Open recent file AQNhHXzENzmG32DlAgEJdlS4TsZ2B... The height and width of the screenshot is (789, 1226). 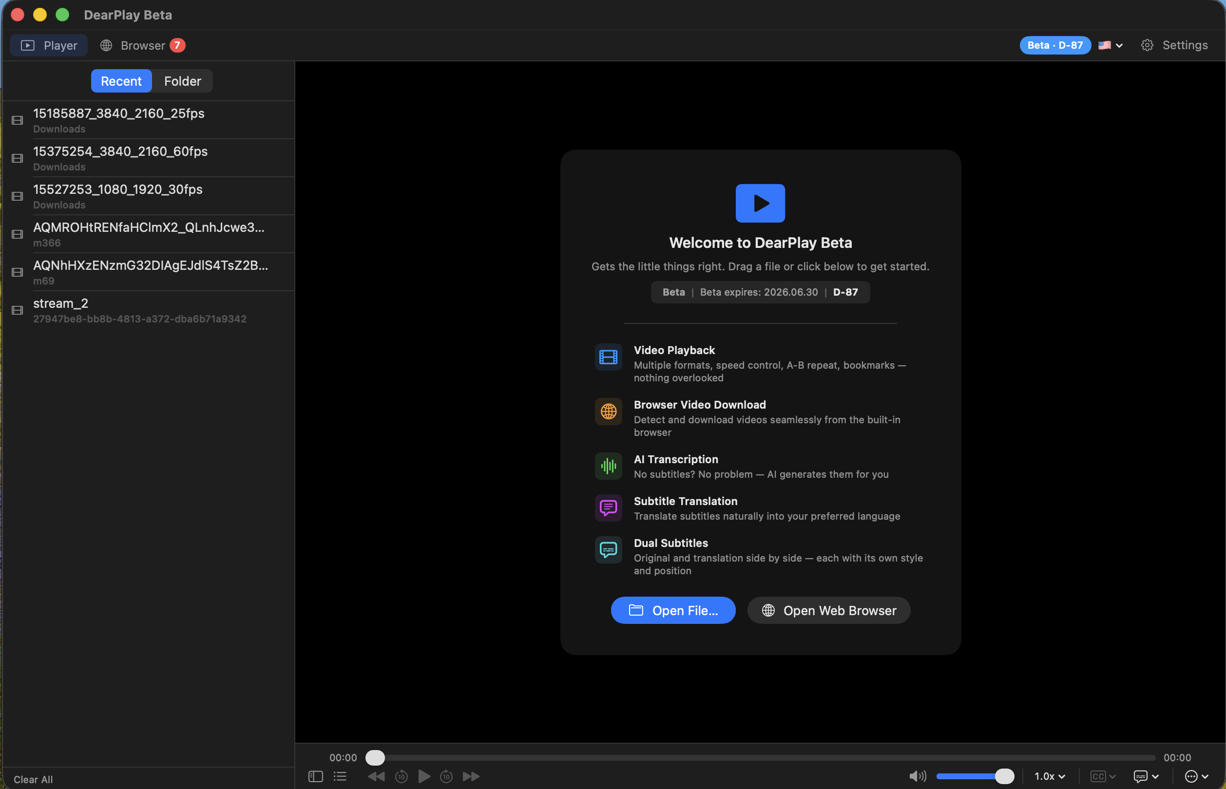[149, 272]
